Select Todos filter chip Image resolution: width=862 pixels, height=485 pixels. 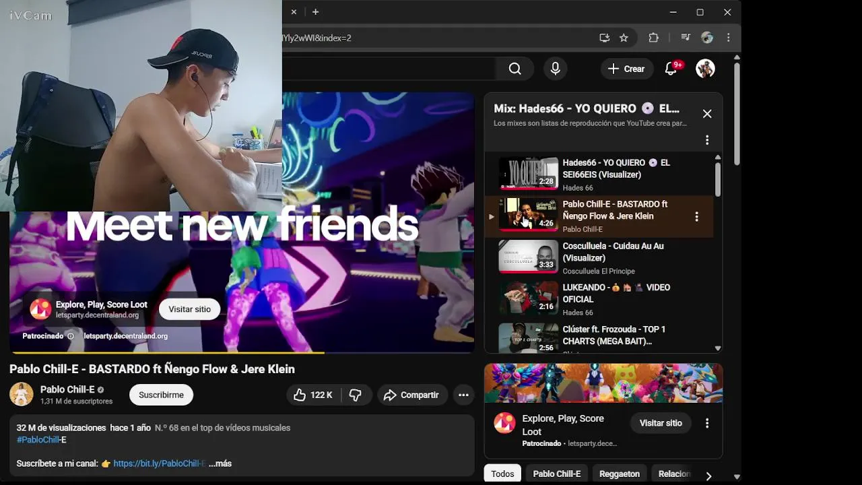point(502,474)
